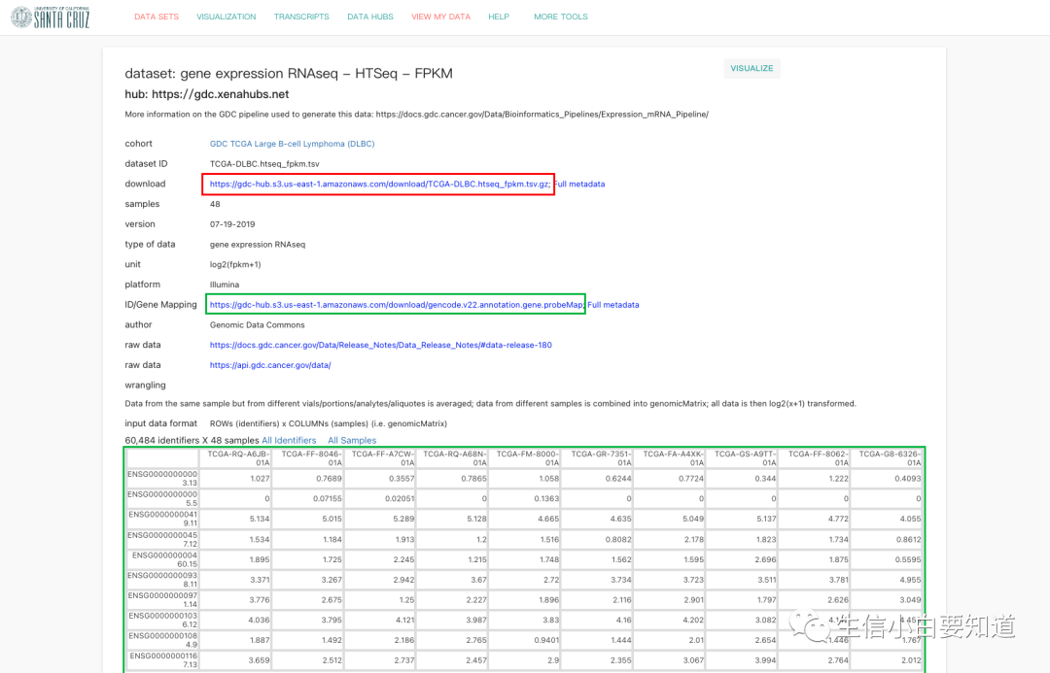Click row identifier ENSG00000000457.12
The width and height of the screenshot is (1050, 673).
[162, 539]
